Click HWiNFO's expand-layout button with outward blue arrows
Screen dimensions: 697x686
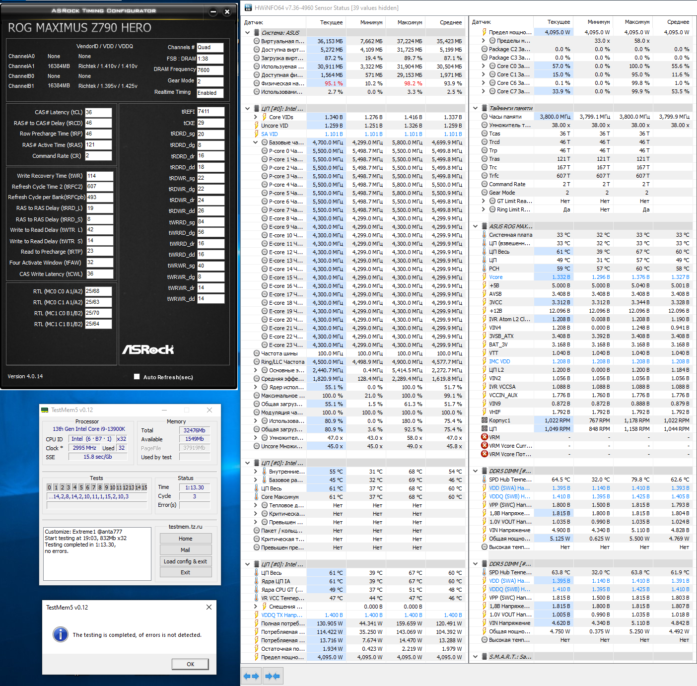(252, 676)
